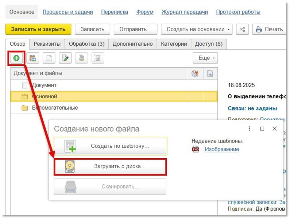290x219 pixels.
Task: Click the blank page toolbar icon
Action: (x=49, y=58)
